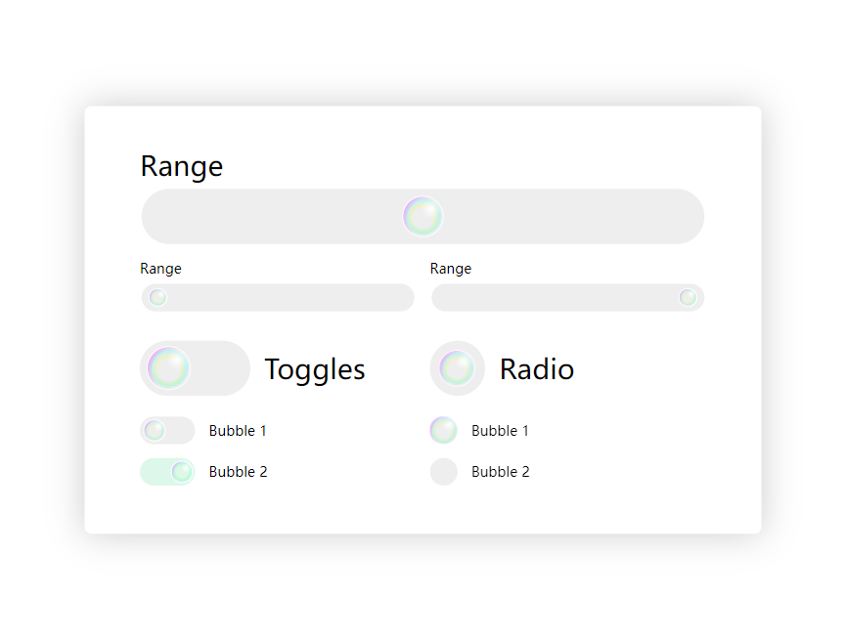Click the "Radio" heading label

pyautogui.click(x=536, y=369)
